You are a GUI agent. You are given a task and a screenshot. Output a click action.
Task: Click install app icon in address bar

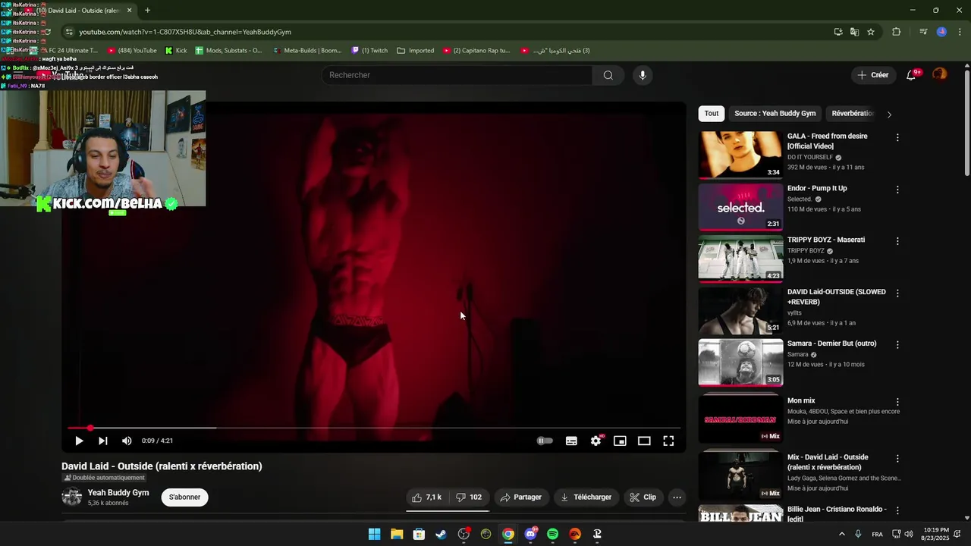tap(837, 32)
